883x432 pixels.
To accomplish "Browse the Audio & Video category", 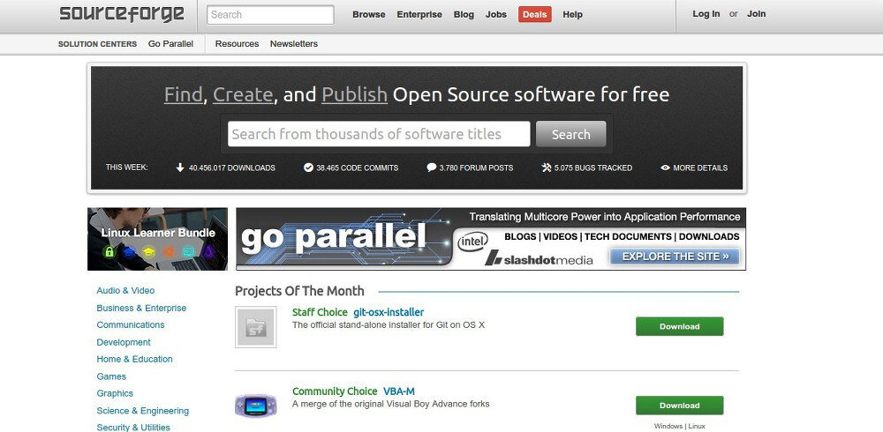I will [x=125, y=291].
